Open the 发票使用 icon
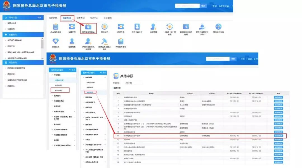The width and height of the screenshot is (302, 168). point(72,27)
